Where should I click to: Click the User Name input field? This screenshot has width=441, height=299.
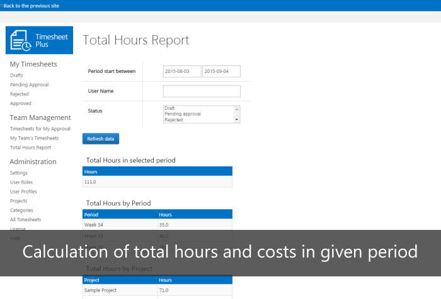coord(202,91)
